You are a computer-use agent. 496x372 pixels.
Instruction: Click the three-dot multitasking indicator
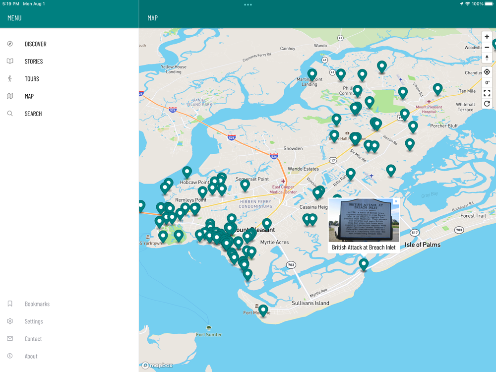pos(248,5)
